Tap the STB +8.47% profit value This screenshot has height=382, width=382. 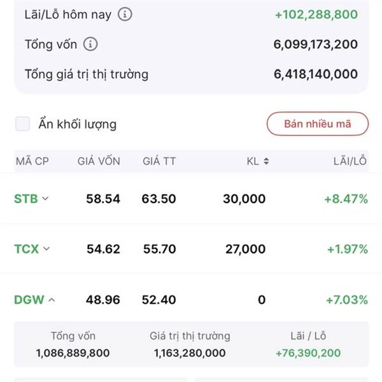coord(346,199)
